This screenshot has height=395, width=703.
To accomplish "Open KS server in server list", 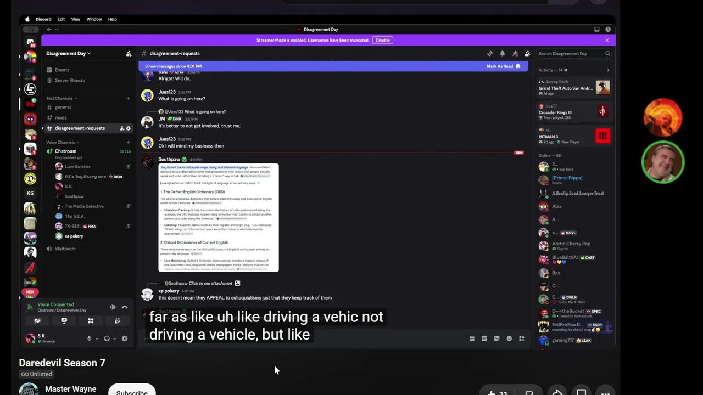I will click(x=30, y=193).
